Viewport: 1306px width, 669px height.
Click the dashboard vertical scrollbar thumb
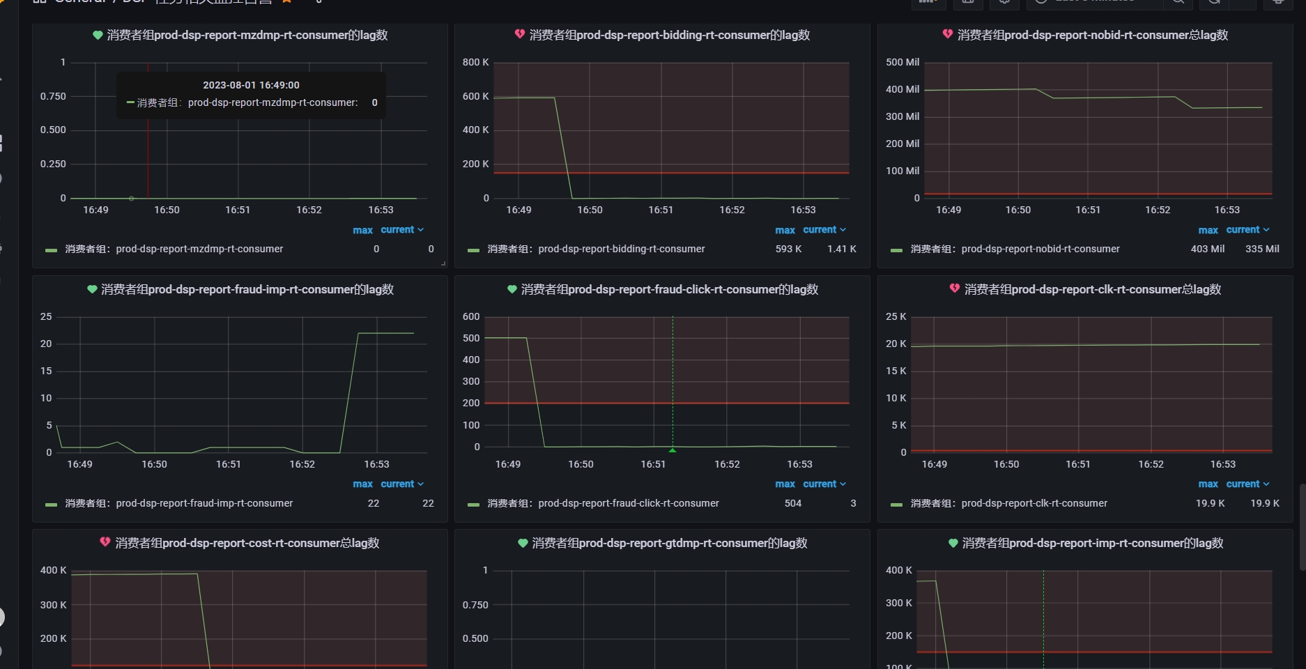pos(1302,527)
